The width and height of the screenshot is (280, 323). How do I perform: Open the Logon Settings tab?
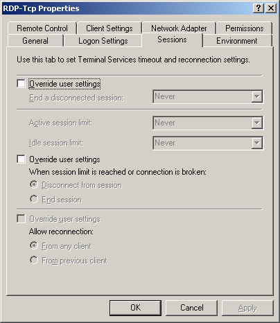[103, 41]
